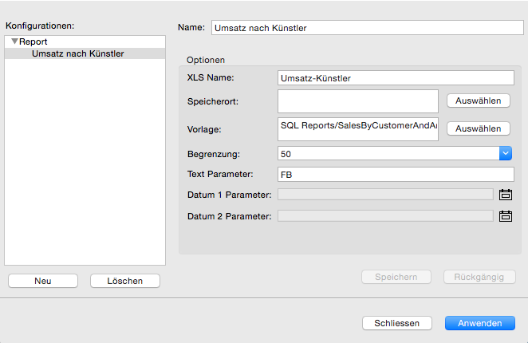Click the Speichern button
Image resolution: width=528 pixels, height=343 pixels.
pyautogui.click(x=396, y=277)
